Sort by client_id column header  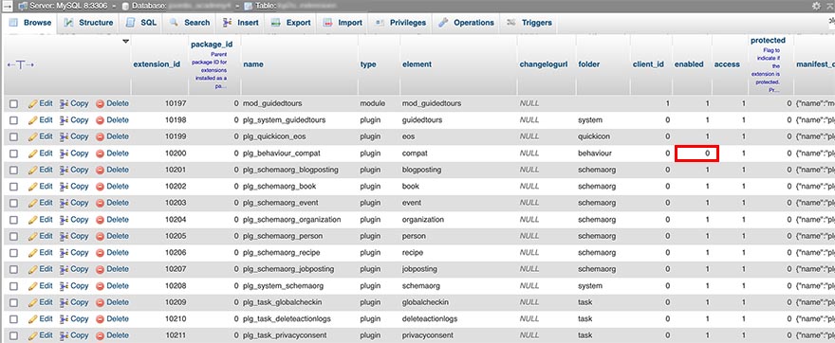[648, 64]
